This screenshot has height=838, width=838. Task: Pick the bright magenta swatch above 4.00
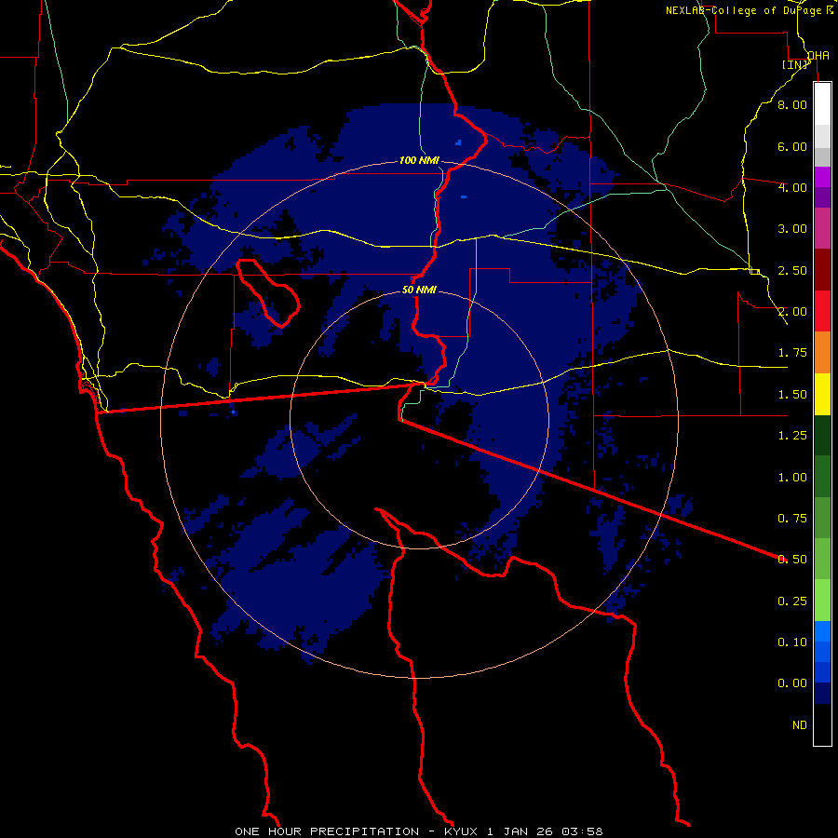(x=822, y=177)
